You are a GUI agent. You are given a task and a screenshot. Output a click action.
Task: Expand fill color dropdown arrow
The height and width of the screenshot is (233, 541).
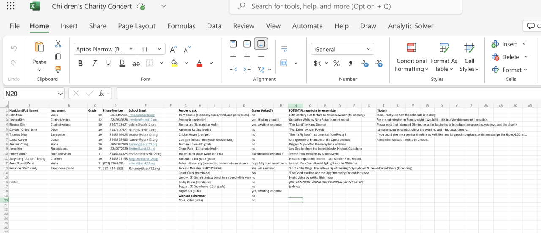click(186, 63)
